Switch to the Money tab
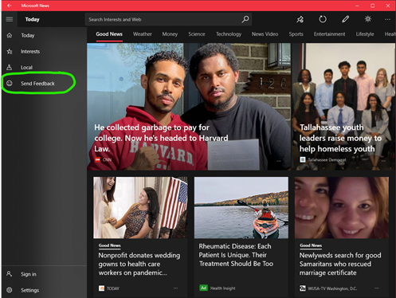This screenshot has width=396, height=298. tap(170, 34)
